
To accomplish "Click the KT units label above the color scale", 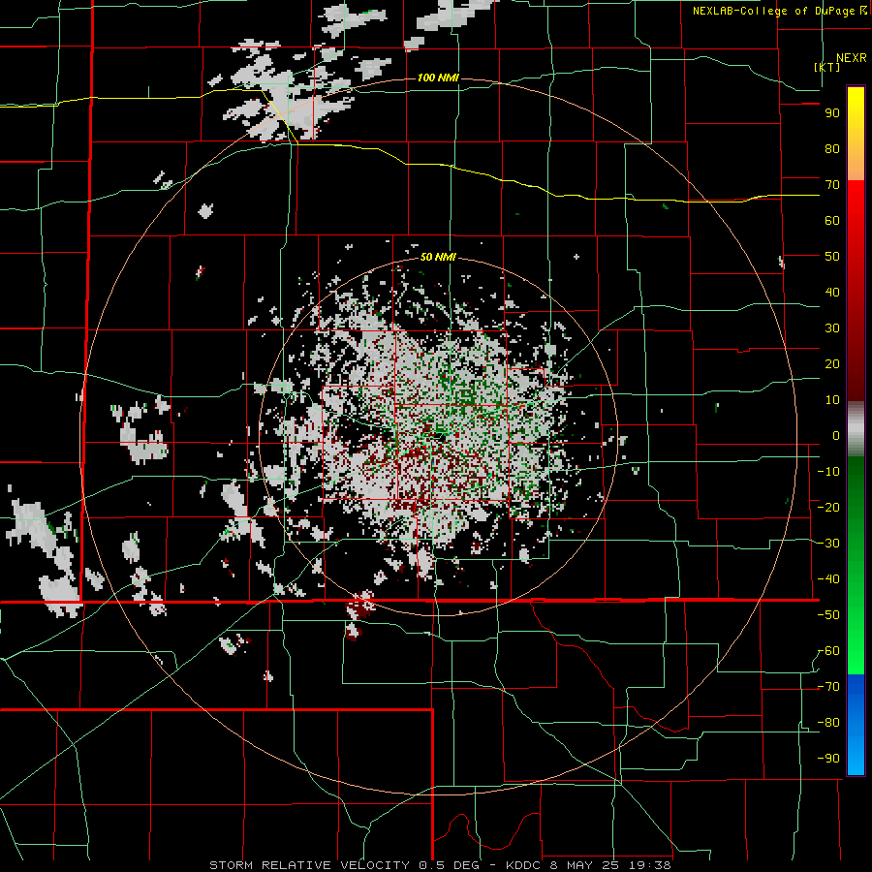I will click(x=827, y=67).
